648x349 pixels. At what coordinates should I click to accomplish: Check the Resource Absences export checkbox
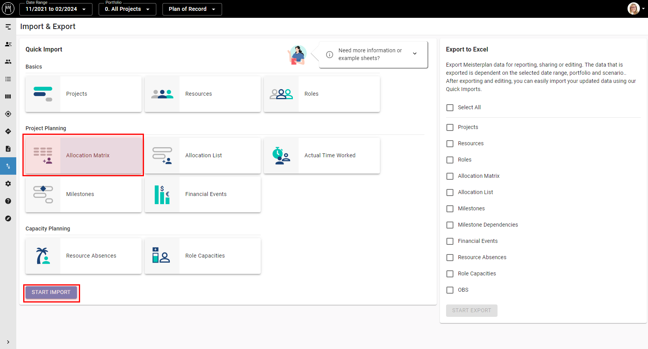tap(450, 258)
